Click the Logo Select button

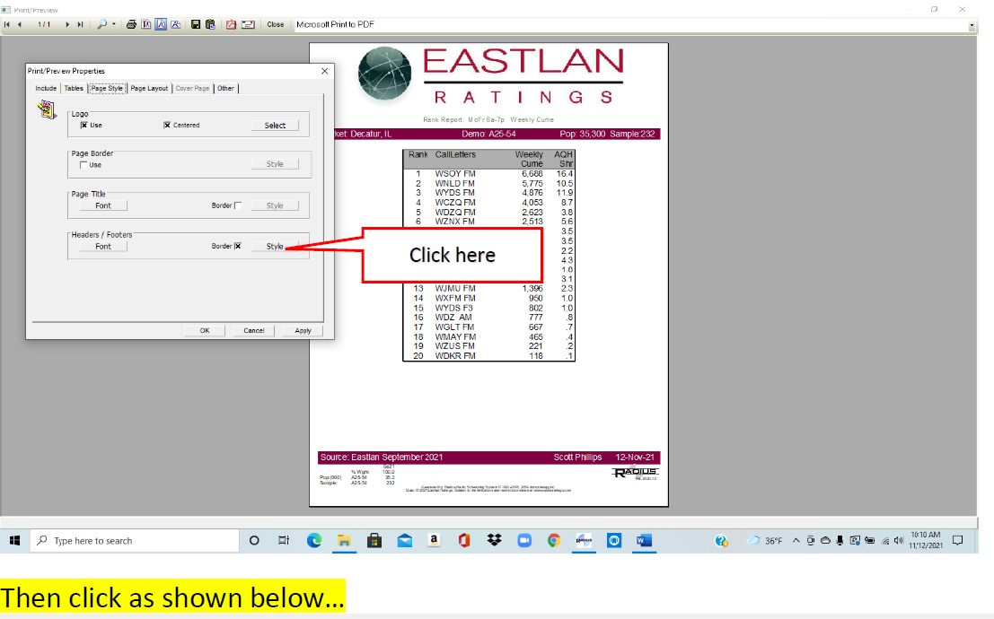tap(275, 126)
